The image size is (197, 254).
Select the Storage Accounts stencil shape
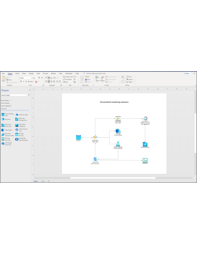coord(6,139)
